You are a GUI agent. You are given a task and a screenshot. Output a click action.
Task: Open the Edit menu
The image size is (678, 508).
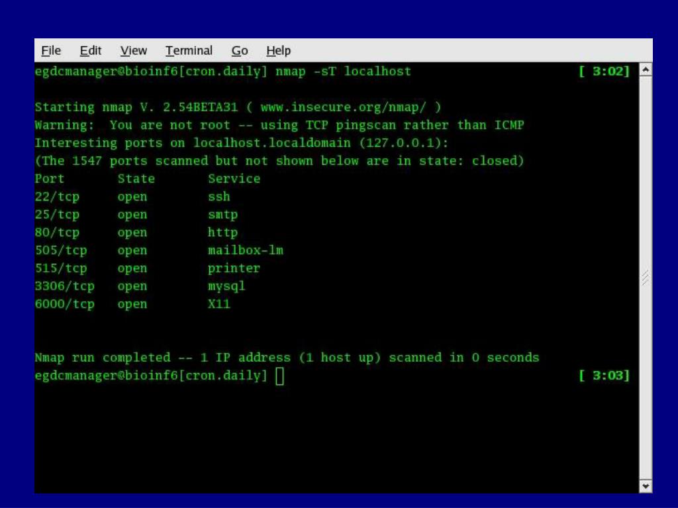(x=90, y=50)
